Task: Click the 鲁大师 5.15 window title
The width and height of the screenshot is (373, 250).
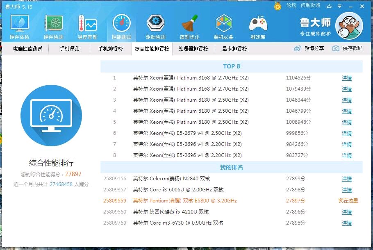Action: click(18, 7)
